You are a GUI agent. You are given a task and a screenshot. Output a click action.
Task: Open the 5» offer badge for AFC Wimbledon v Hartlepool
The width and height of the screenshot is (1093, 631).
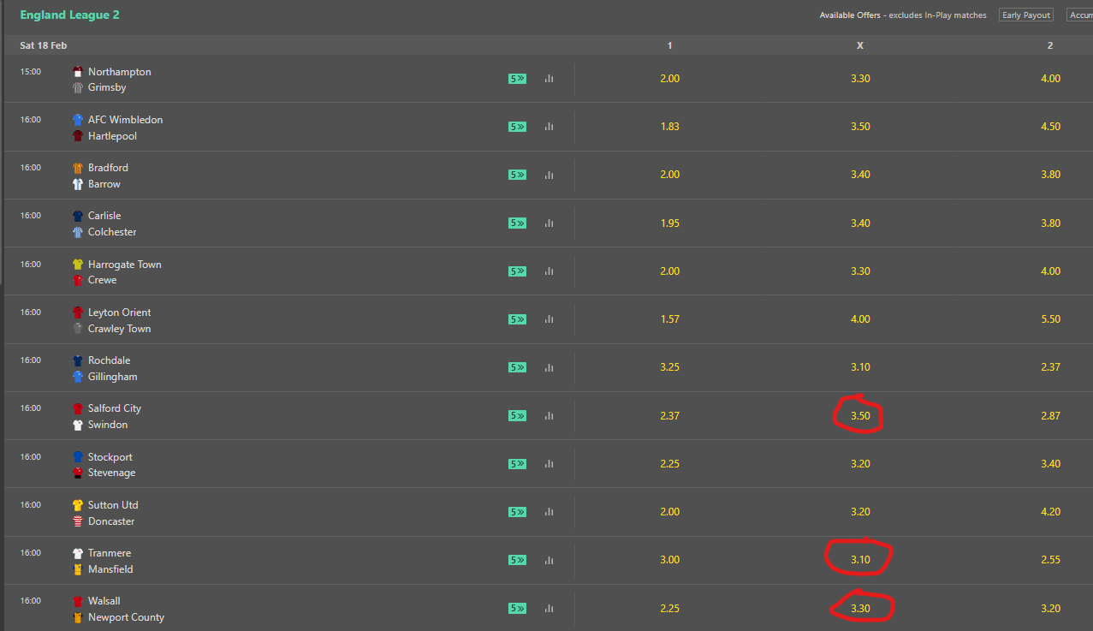tap(517, 126)
